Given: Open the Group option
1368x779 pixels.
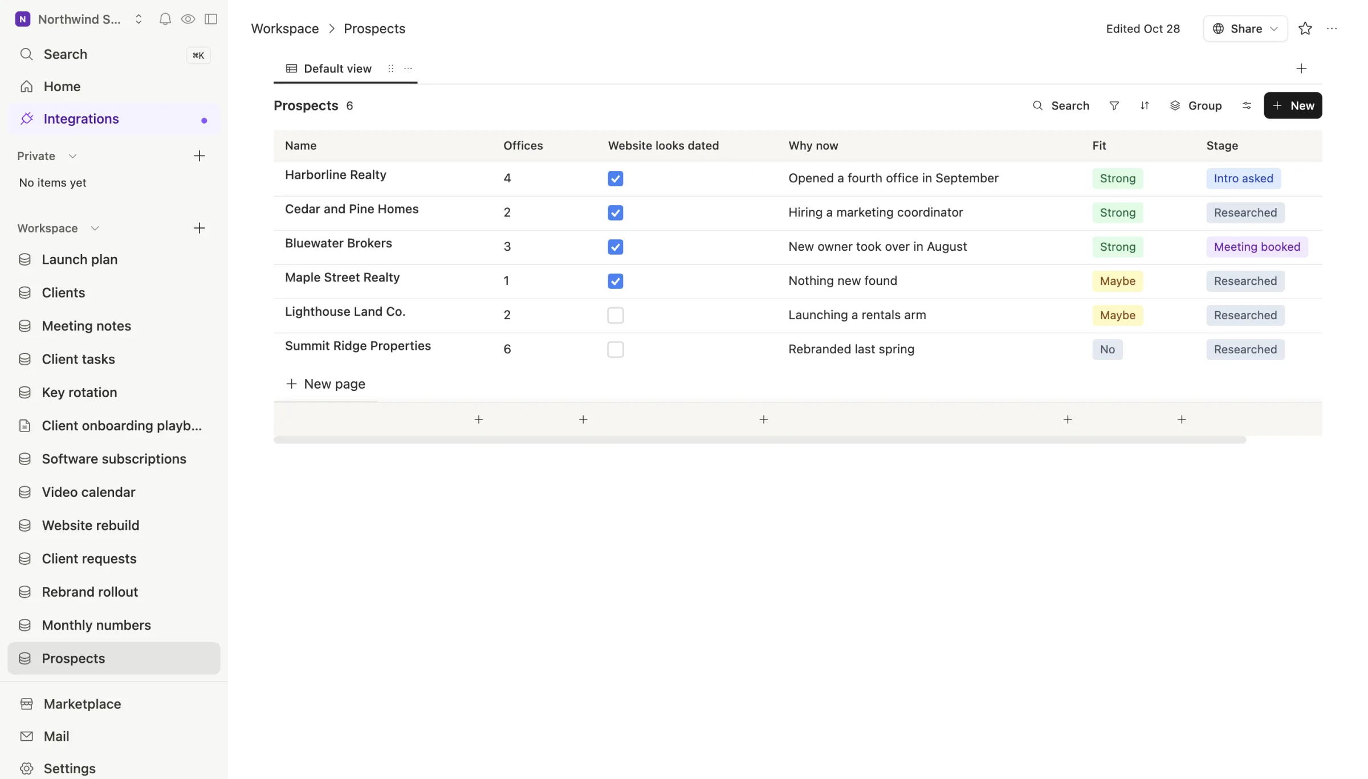Looking at the screenshot, I should tap(1196, 106).
